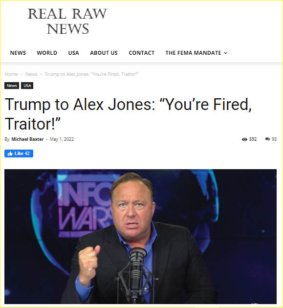Select USA in navigation bar
This screenshot has height=308, width=283.
74,53
